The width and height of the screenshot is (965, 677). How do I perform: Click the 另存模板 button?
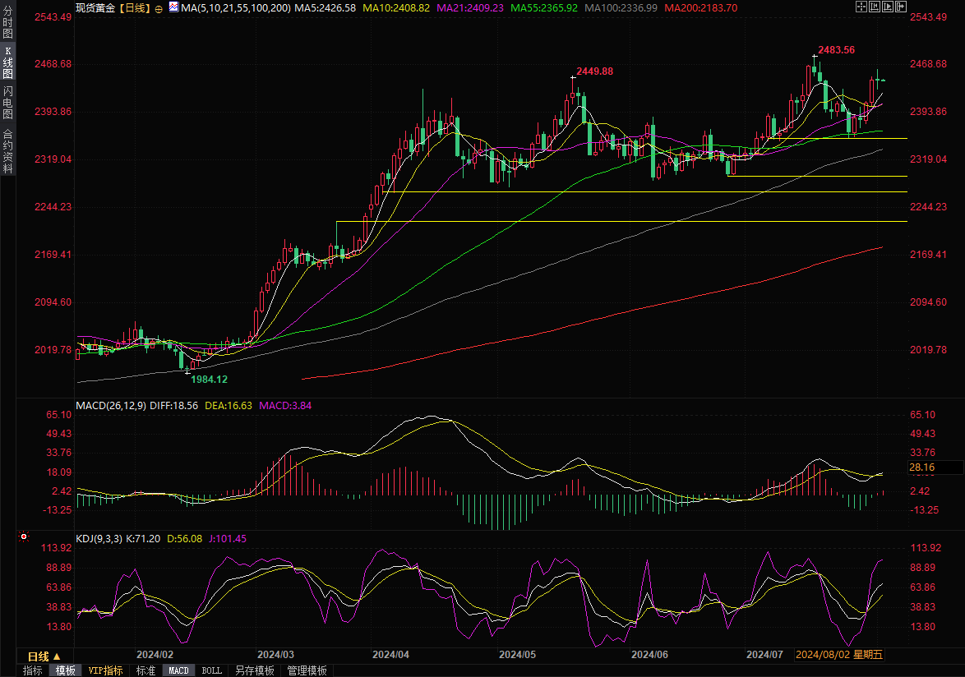coord(254,670)
